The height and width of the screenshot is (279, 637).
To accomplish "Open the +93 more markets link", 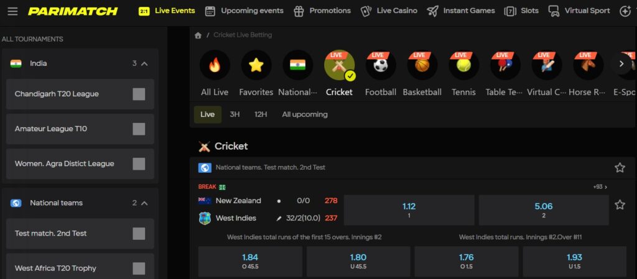I will click(x=600, y=187).
